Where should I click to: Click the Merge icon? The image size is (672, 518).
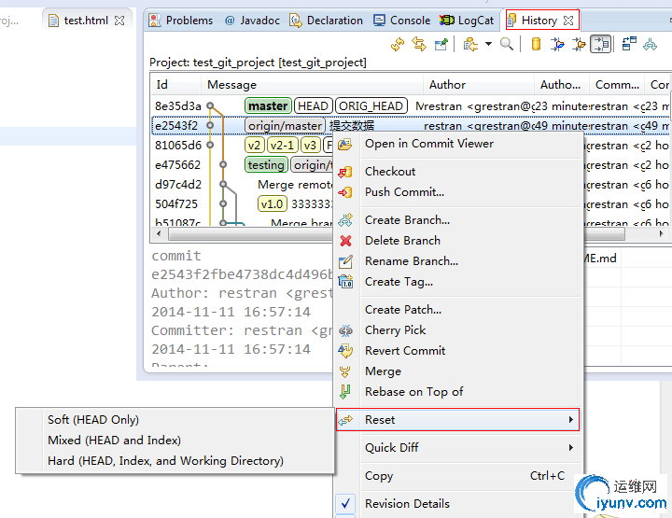tap(345, 371)
